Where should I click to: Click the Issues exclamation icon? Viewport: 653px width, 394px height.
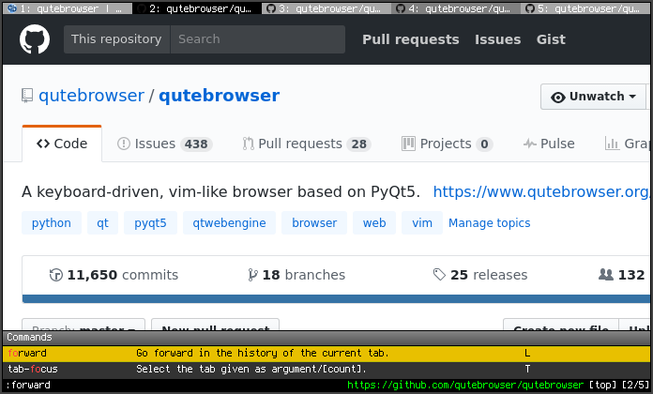124,144
